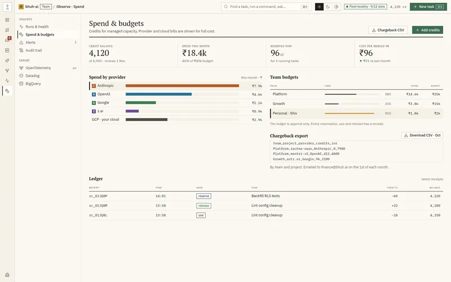
Task: Open the pulse activity icon in the icon rail
Action: (x=7, y=81)
